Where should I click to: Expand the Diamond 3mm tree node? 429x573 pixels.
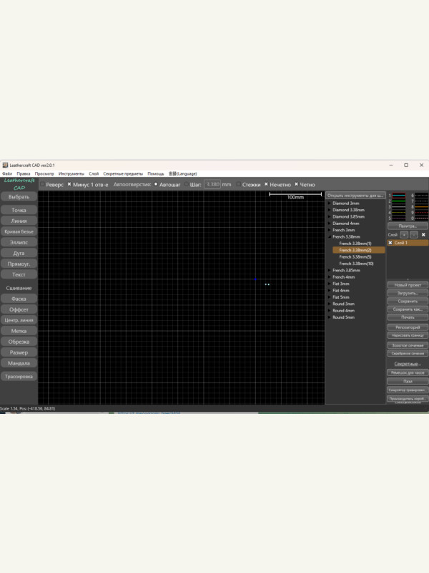[x=329, y=203]
